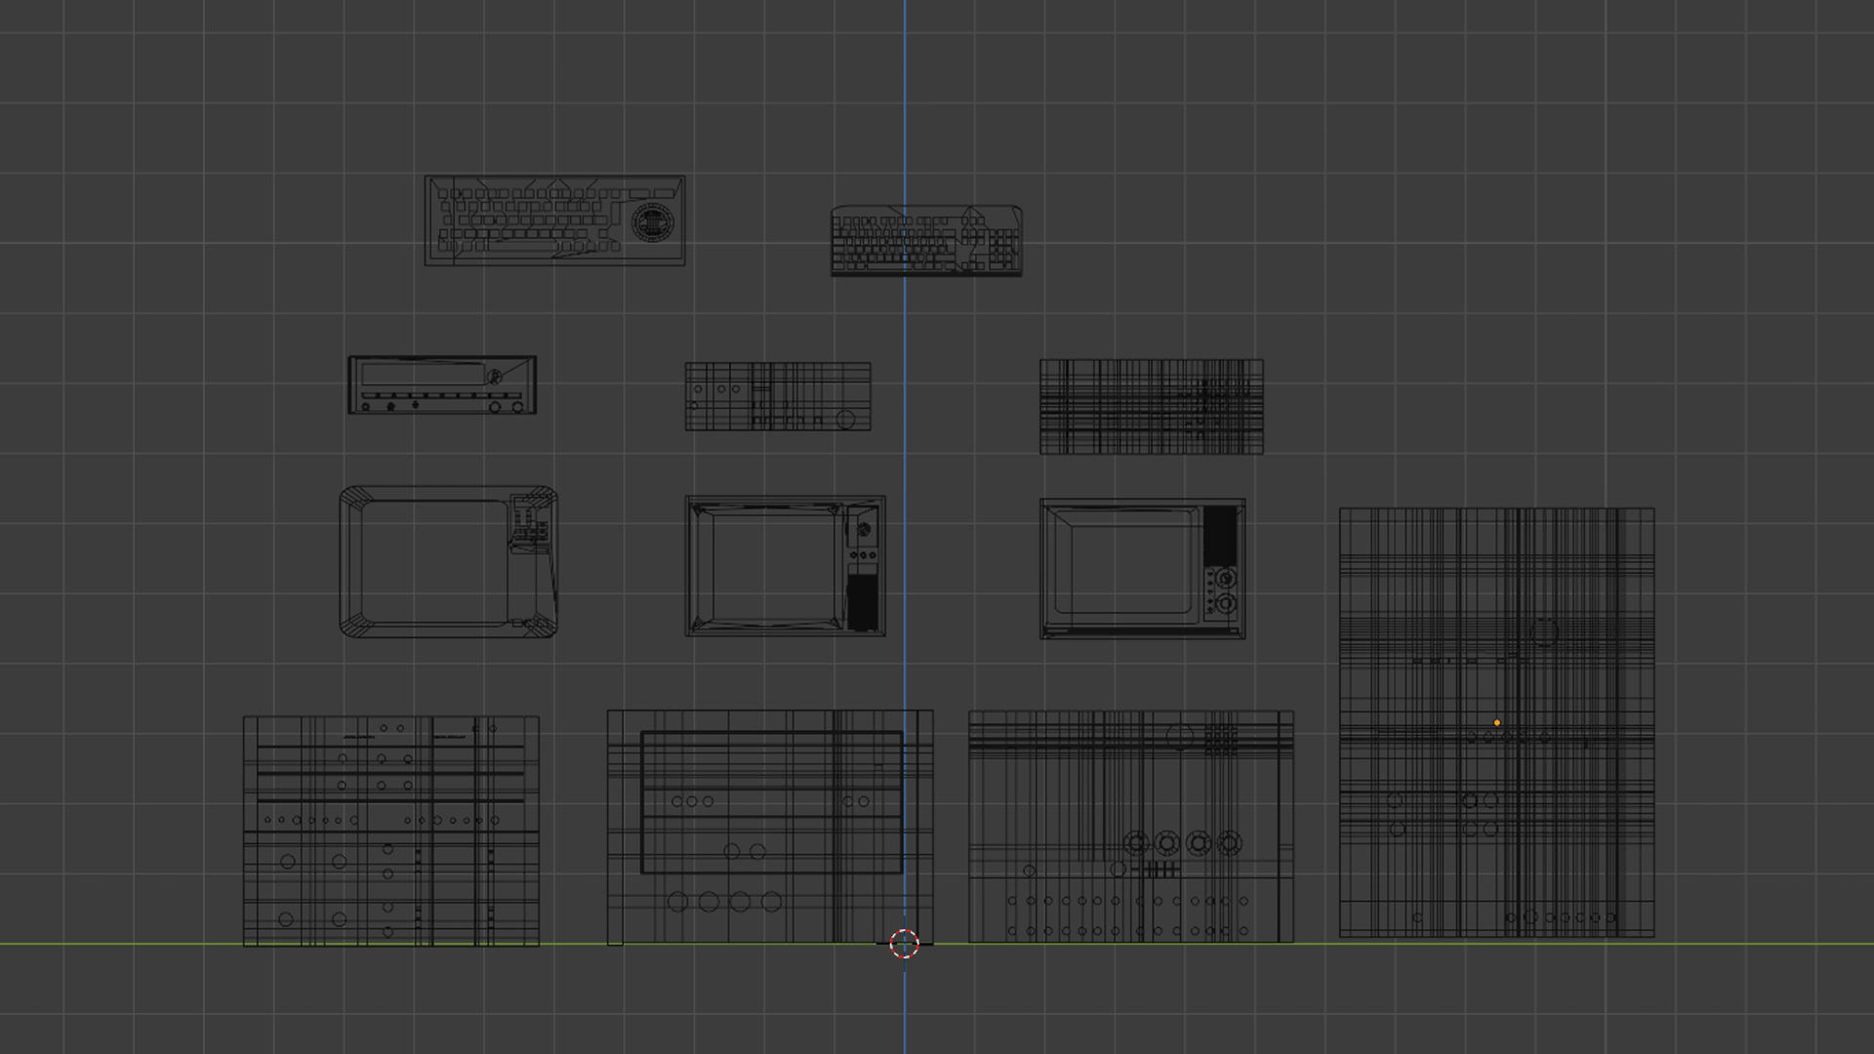The width and height of the screenshot is (1874, 1054).
Task: Select the keyboard crossing the blue axis
Action: pos(926,241)
